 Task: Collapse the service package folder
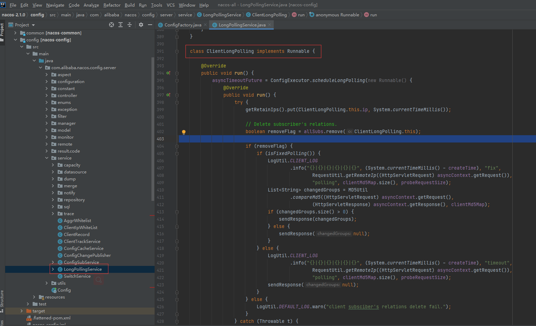(47, 158)
